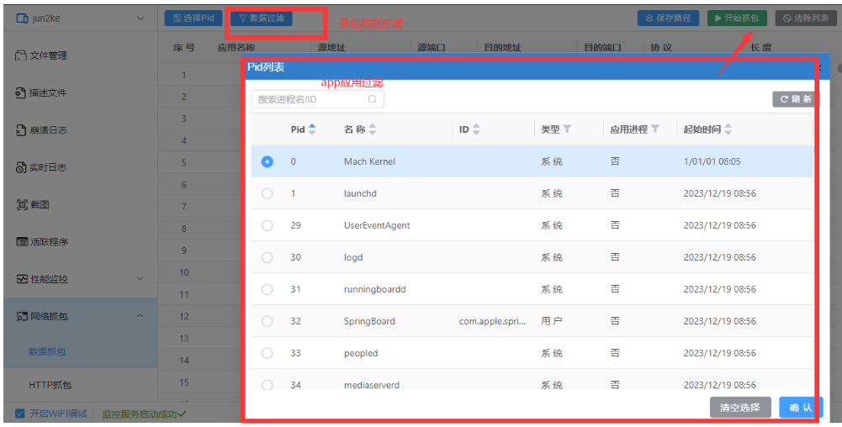This screenshot has width=842, height=427.
Task: Click the 1/01/01 08:05 start time
Action: (x=712, y=161)
